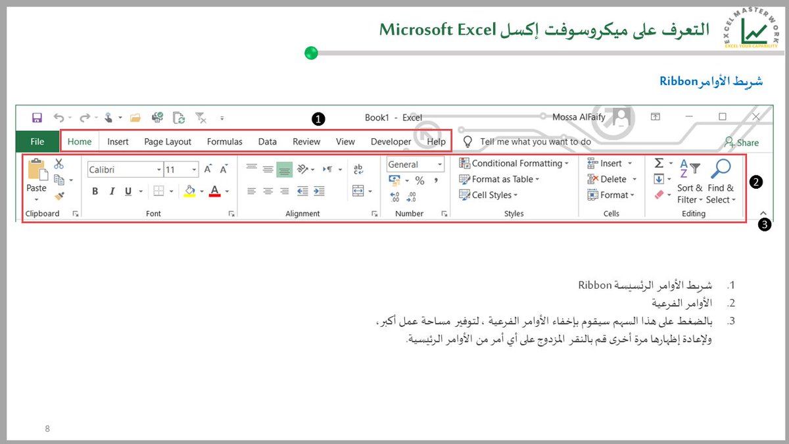The height and width of the screenshot is (444, 789).
Task: Decrease font size with the smaller A icon
Action: (224, 170)
